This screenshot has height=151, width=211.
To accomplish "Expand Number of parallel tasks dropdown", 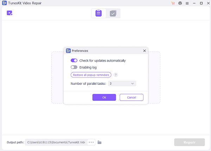I will tap(122, 84).
